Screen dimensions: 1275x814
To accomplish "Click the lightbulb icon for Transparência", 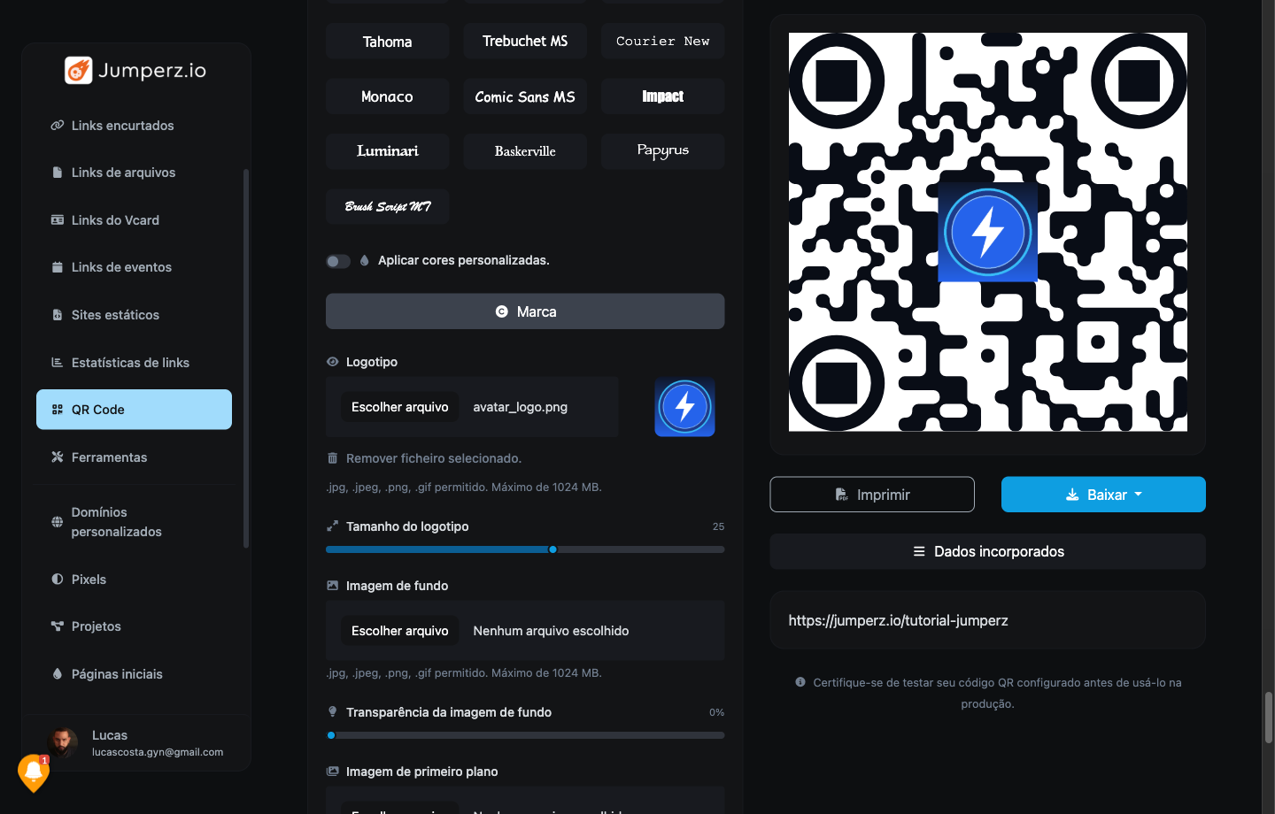I will 333,712.
